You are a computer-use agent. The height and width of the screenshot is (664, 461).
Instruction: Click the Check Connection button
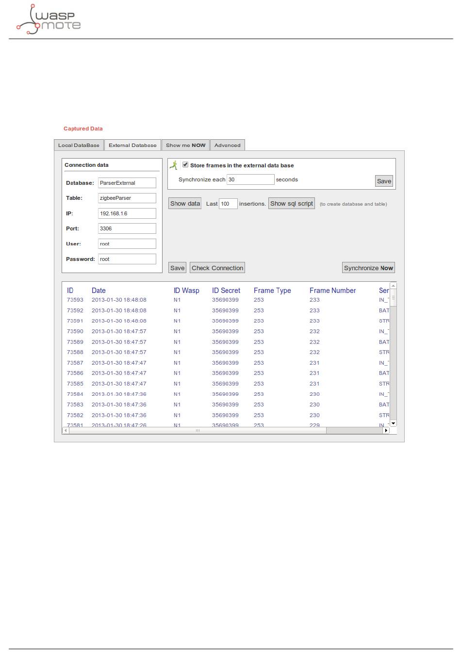217,268
